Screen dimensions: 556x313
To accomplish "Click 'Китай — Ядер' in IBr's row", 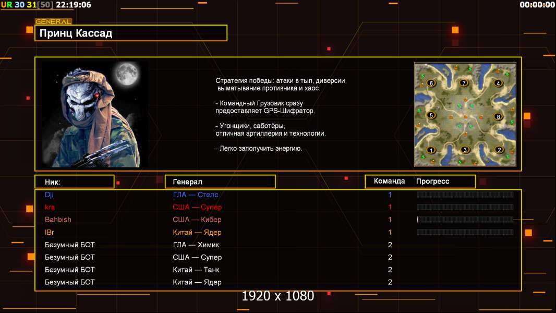I will pos(197,232).
